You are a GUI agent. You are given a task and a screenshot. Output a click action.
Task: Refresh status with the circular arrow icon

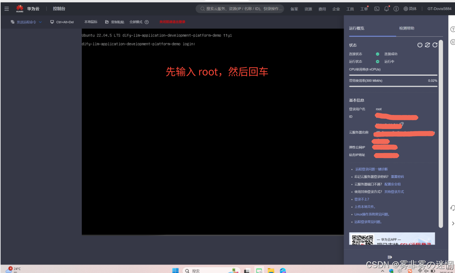tap(435, 45)
